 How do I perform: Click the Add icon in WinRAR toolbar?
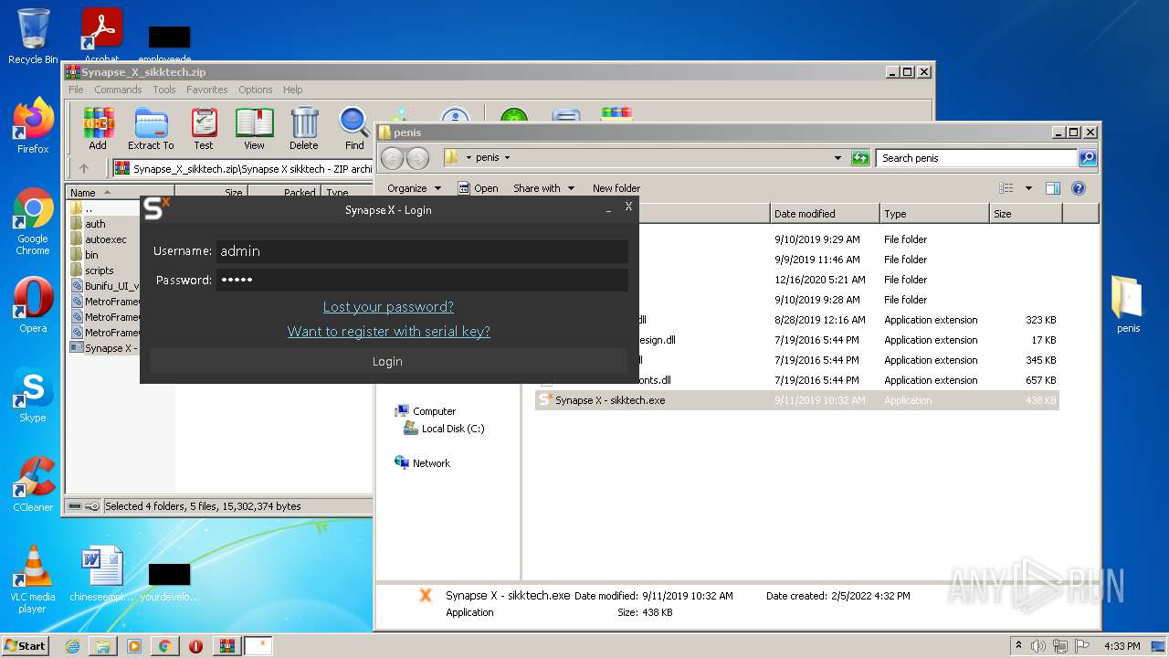pyautogui.click(x=98, y=128)
